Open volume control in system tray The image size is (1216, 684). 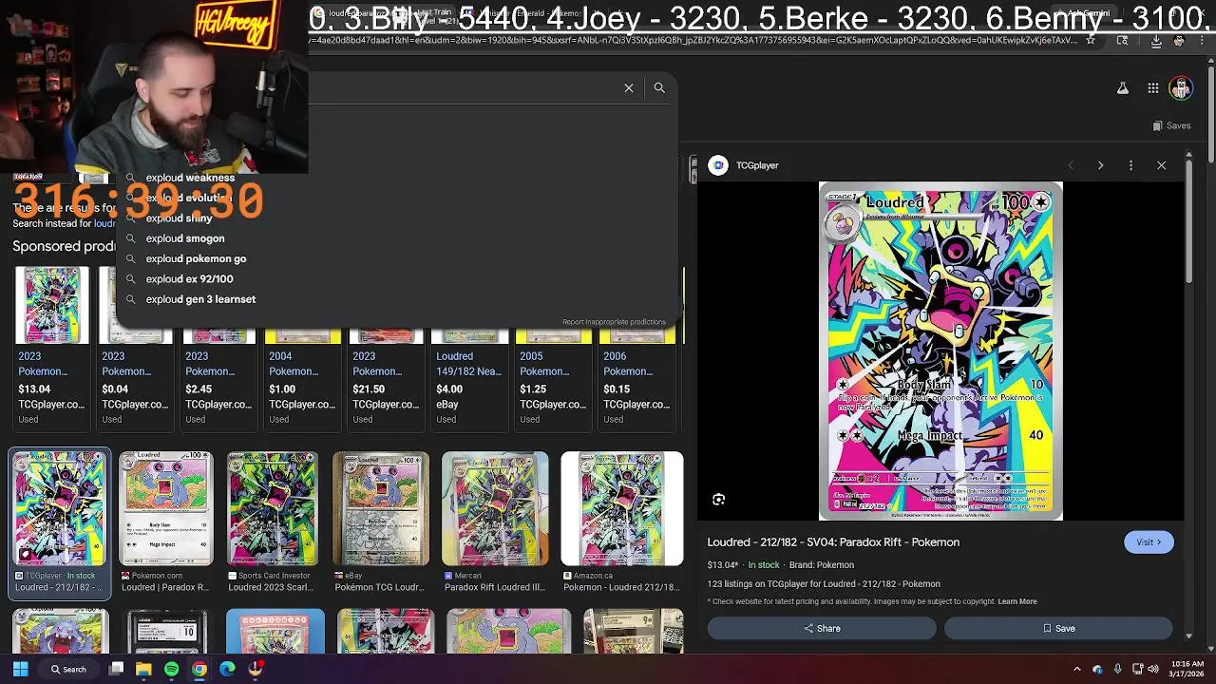[x=1153, y=669]
